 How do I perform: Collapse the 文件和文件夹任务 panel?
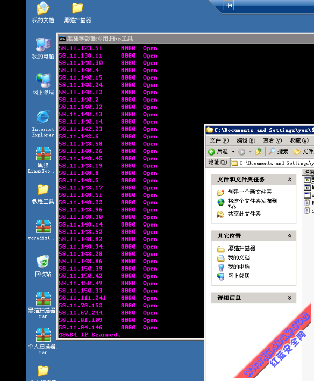[x=289, y=179]
